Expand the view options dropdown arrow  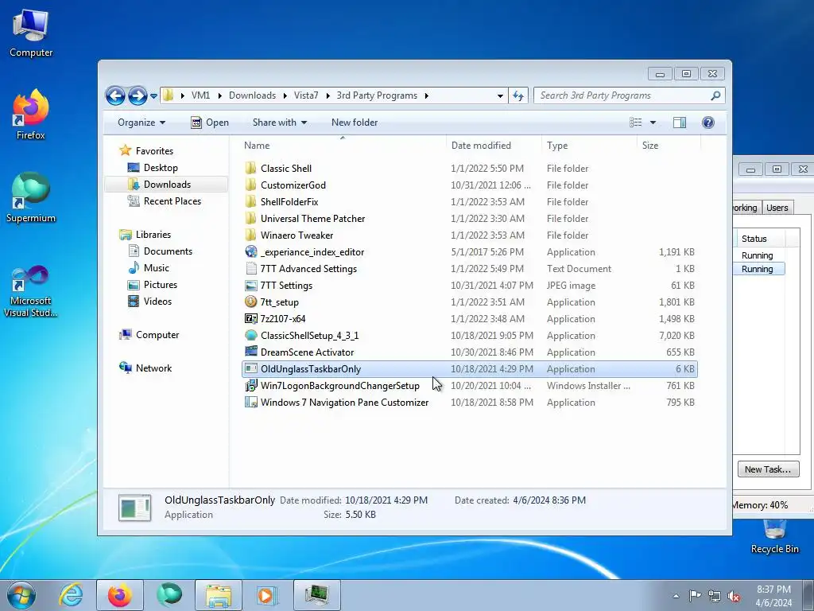(x=653, y=123)
